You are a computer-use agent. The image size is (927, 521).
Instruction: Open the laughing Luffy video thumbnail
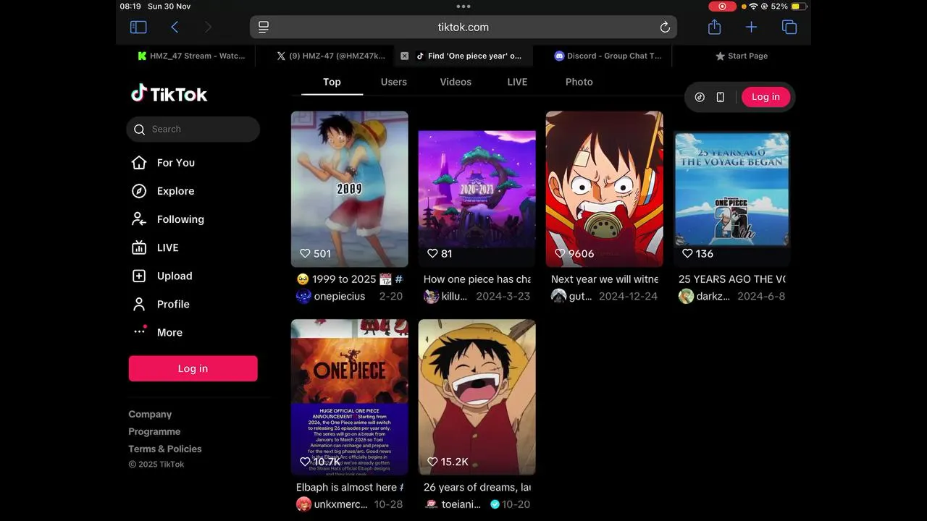coord(477,397)
